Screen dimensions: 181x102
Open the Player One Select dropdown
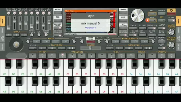33,48
